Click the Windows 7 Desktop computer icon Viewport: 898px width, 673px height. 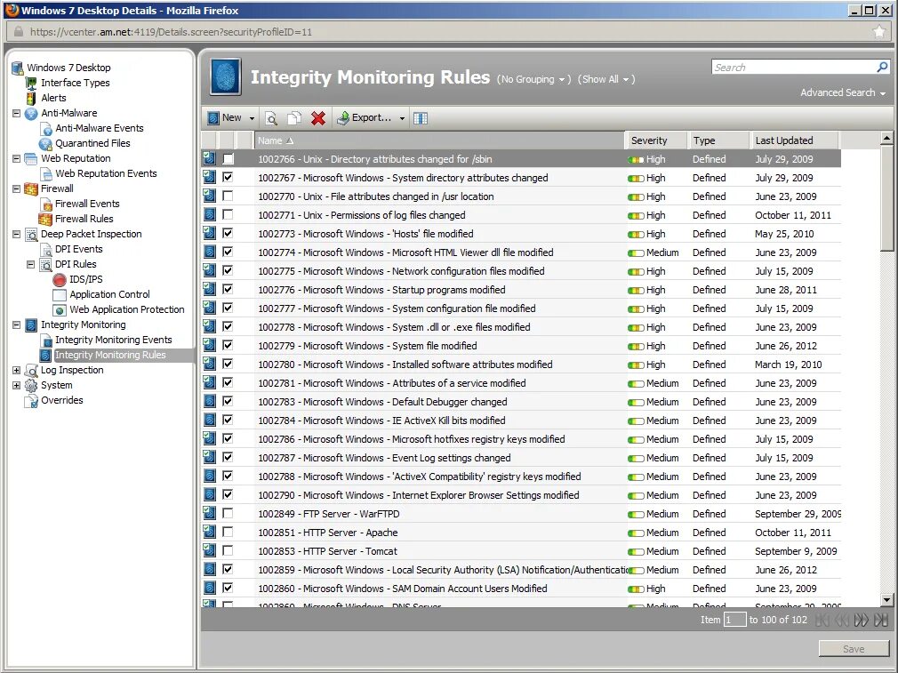pyautogui.click(x=17, y=68)
